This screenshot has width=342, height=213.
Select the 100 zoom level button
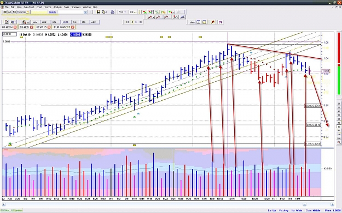coord(339,135)
